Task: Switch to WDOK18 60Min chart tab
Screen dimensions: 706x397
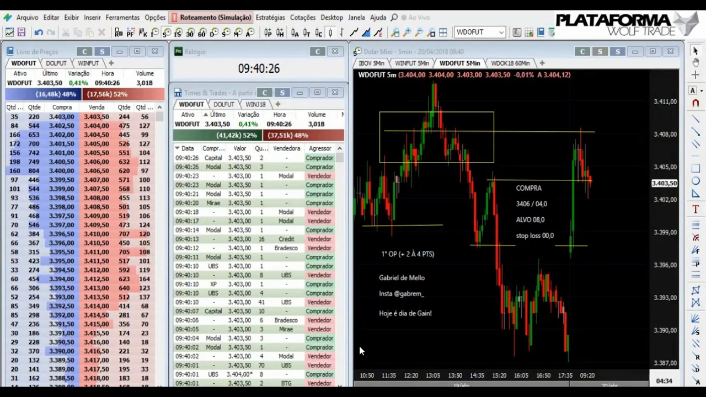Action: 510,63
